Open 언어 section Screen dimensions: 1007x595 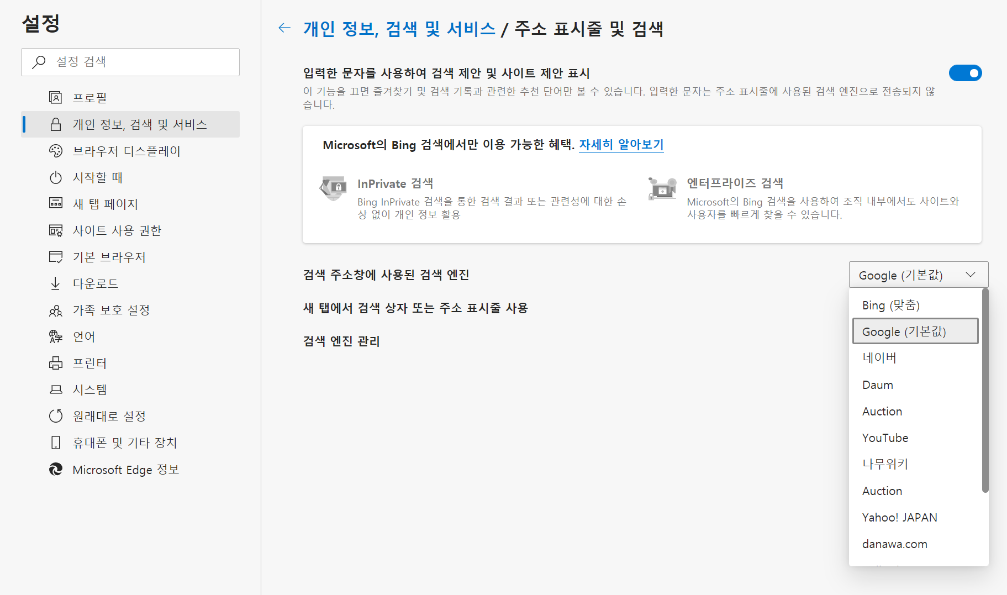[x=130, y=336]
